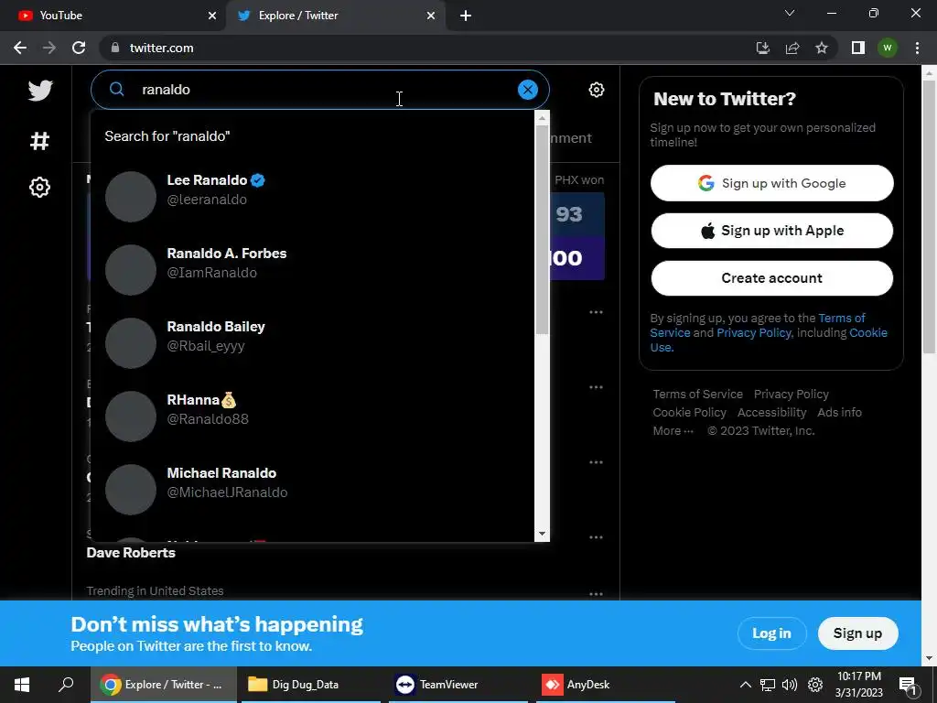Toggle the browser side panel icon

[x=858, y=48]
